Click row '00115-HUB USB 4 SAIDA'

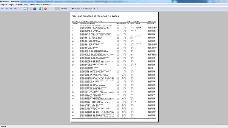[x=114, y=110]
